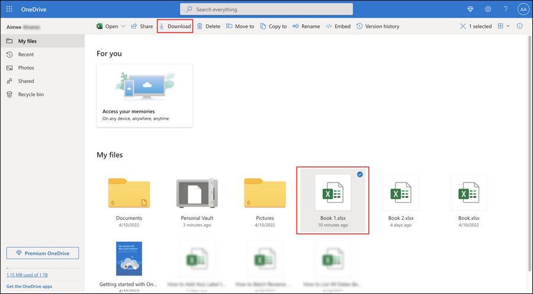Image resolution: width=533 pixels, height=294 pixels.
Task: Open the Settings gear icon
Action: click(488, 9)
